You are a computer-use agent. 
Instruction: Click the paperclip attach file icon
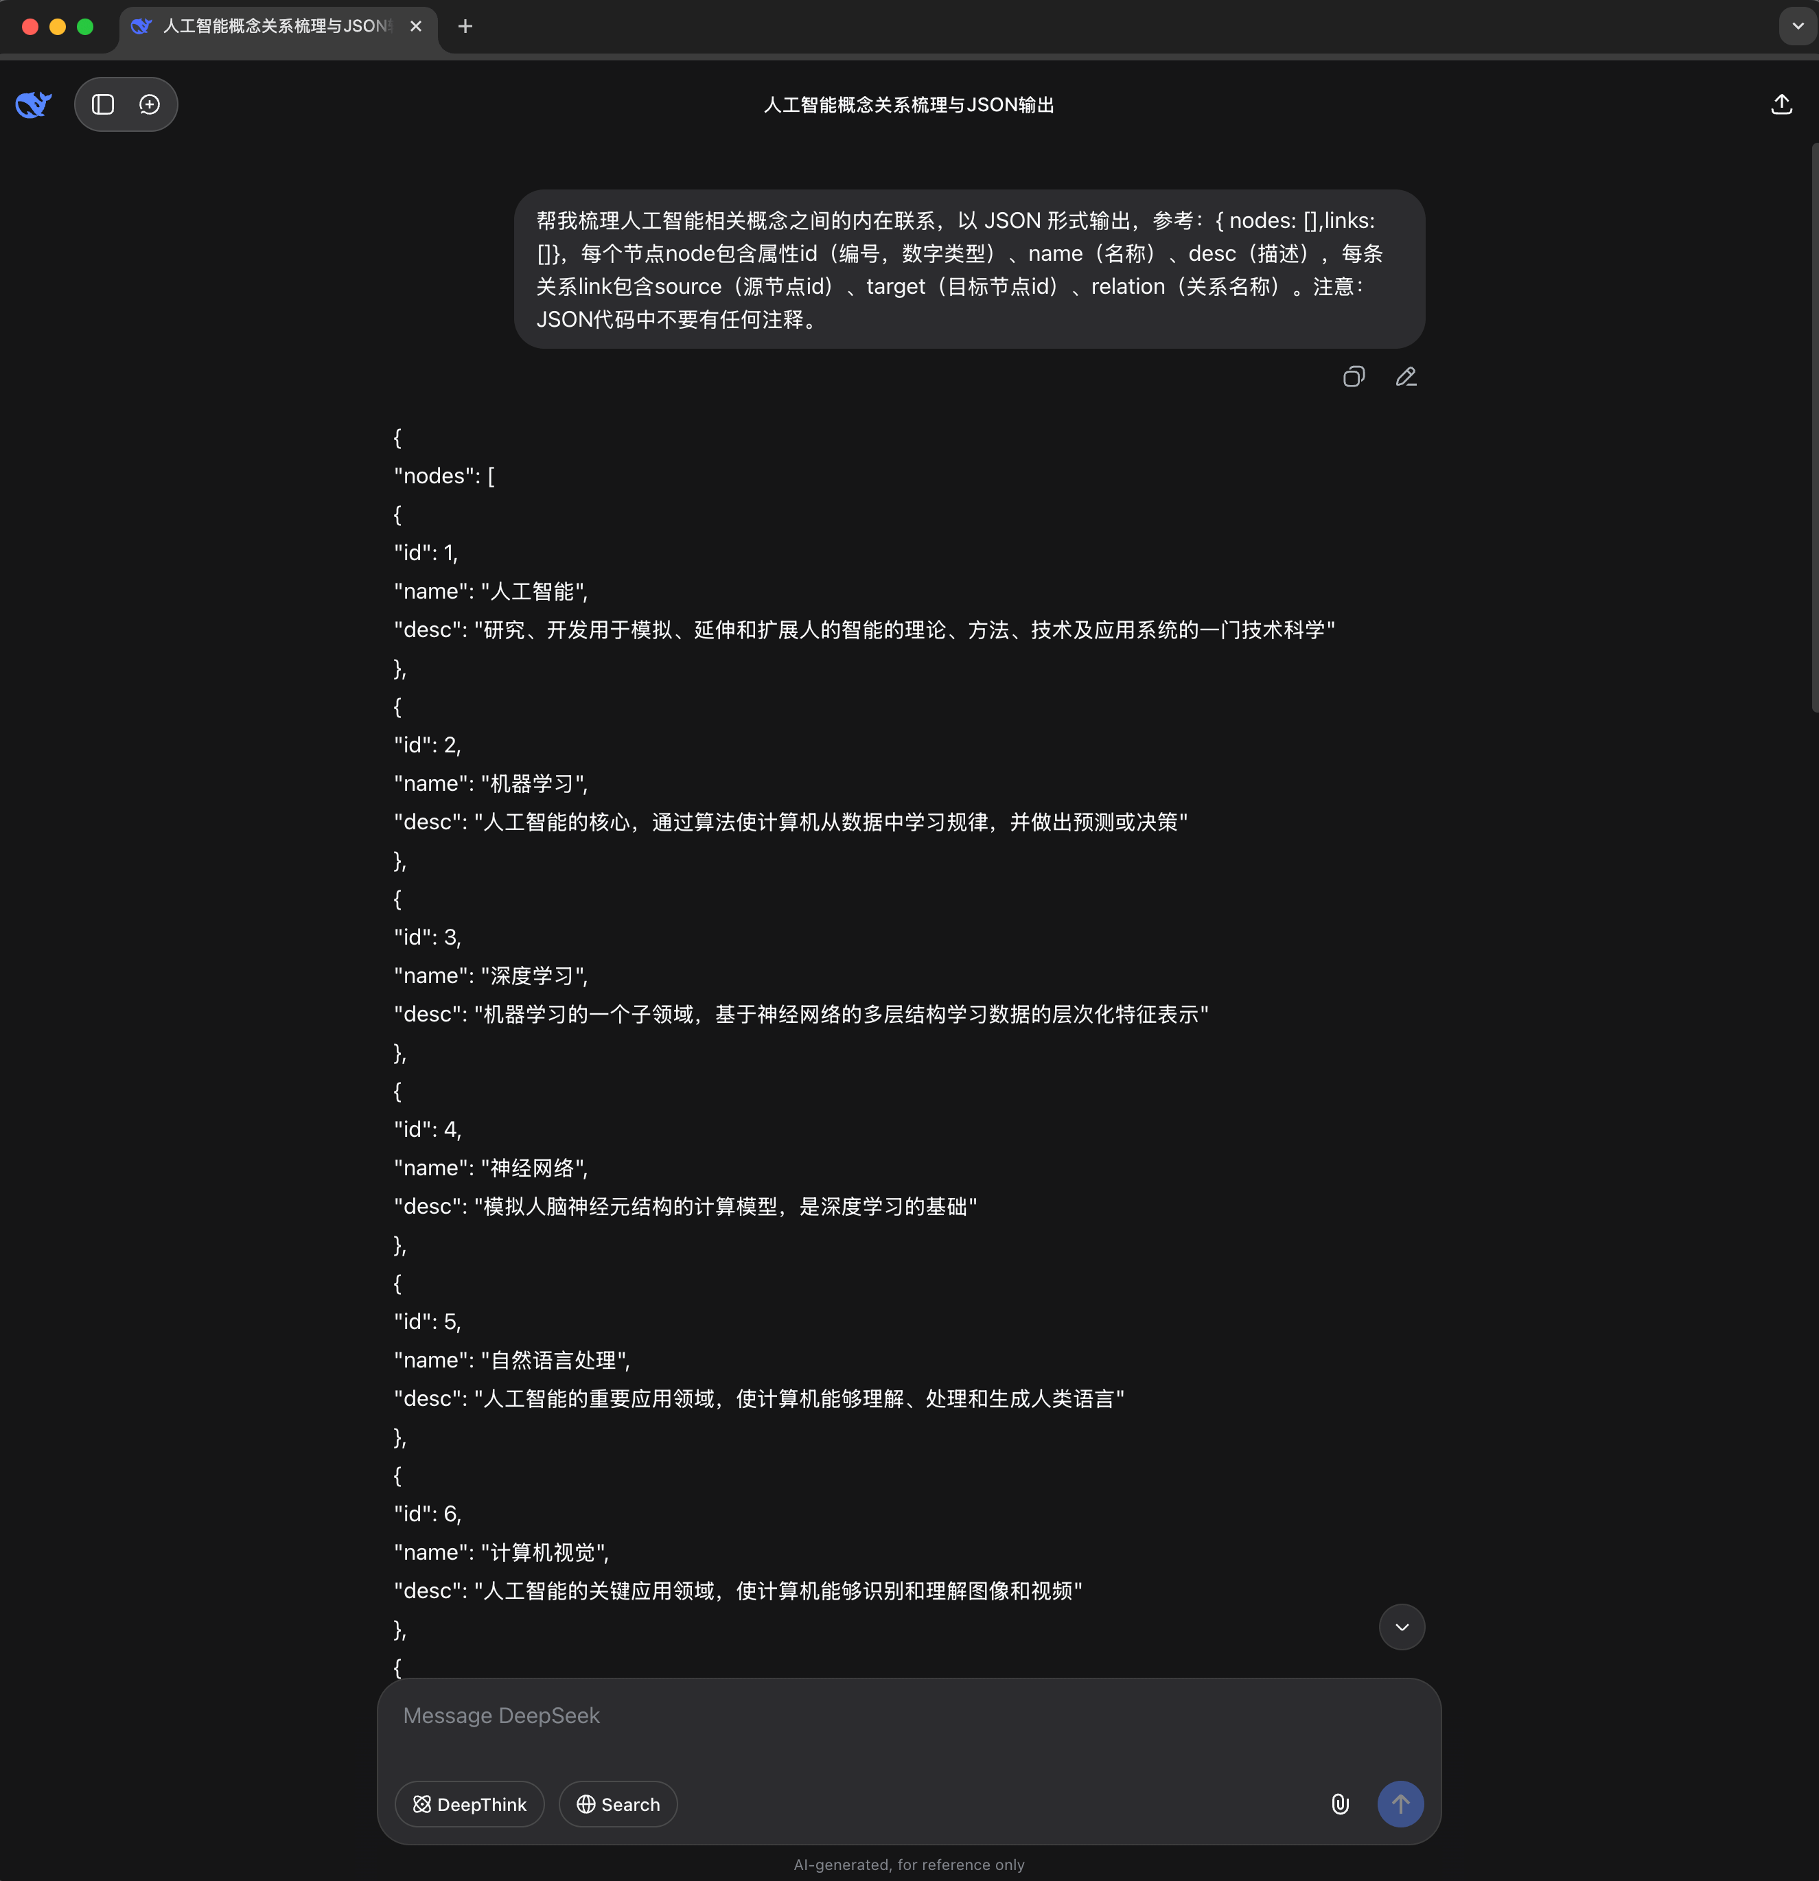click(1341, 1804)
